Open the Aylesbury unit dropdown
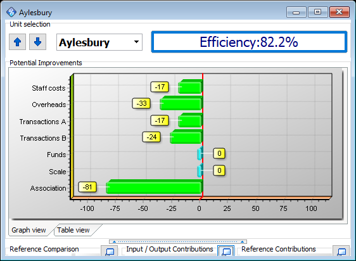 (99, 42)
